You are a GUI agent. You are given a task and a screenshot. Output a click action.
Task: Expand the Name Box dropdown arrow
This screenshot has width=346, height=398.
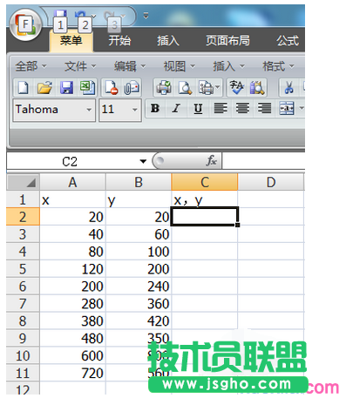[x=143, y=161]
